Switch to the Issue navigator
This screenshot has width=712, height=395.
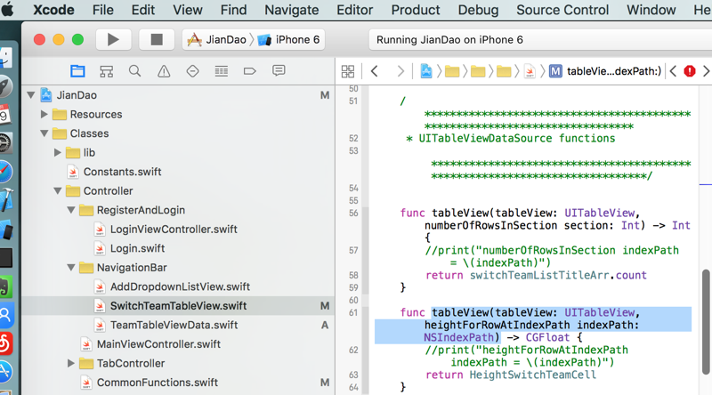(x=164, y=71)
